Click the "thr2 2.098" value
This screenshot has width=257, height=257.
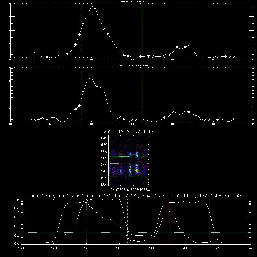point(210,196)
